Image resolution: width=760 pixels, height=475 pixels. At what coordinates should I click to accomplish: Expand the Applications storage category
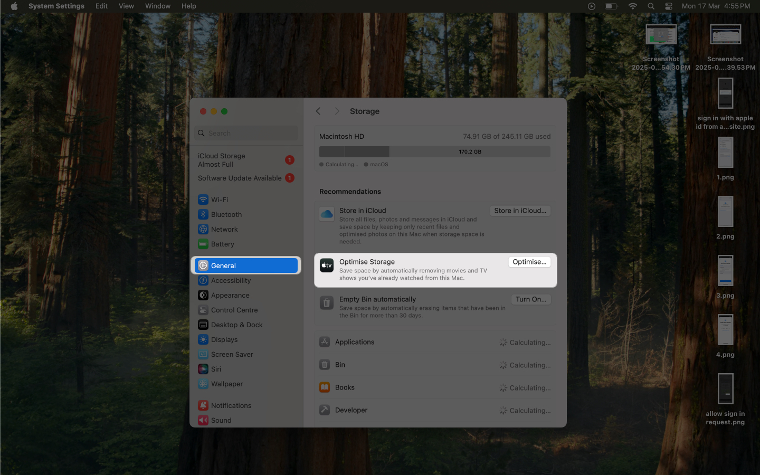tap(434, 342)
